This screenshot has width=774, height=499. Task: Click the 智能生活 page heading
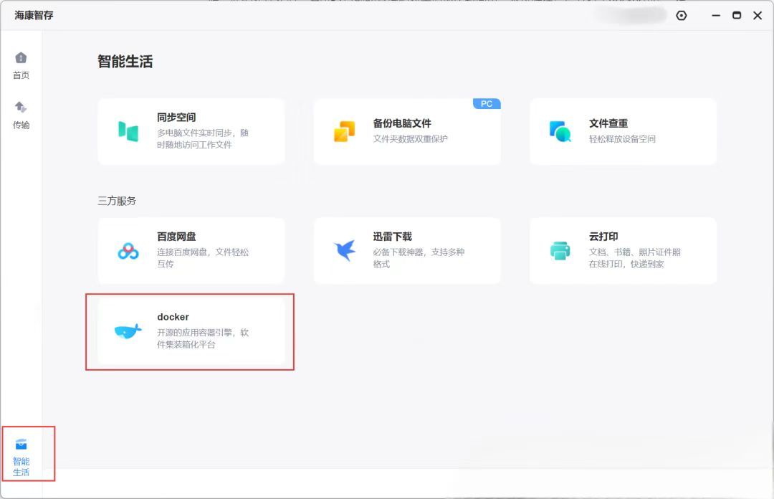pos(125,61)
